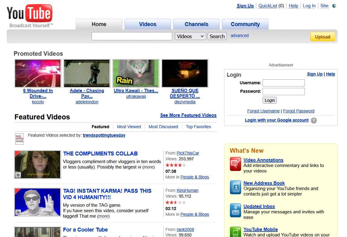Click the Login button in the login box
Viewport: 347px width, 237px height.
pos(270,100)
